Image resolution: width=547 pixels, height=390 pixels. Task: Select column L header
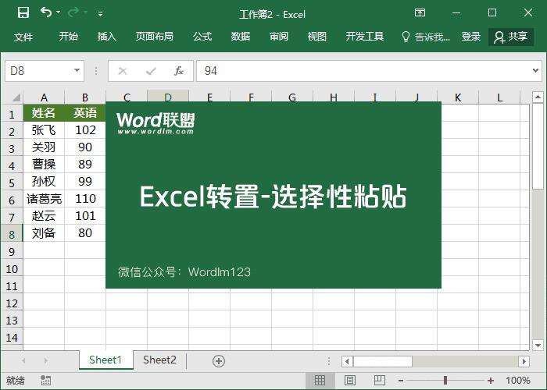(x=499, y=97)
